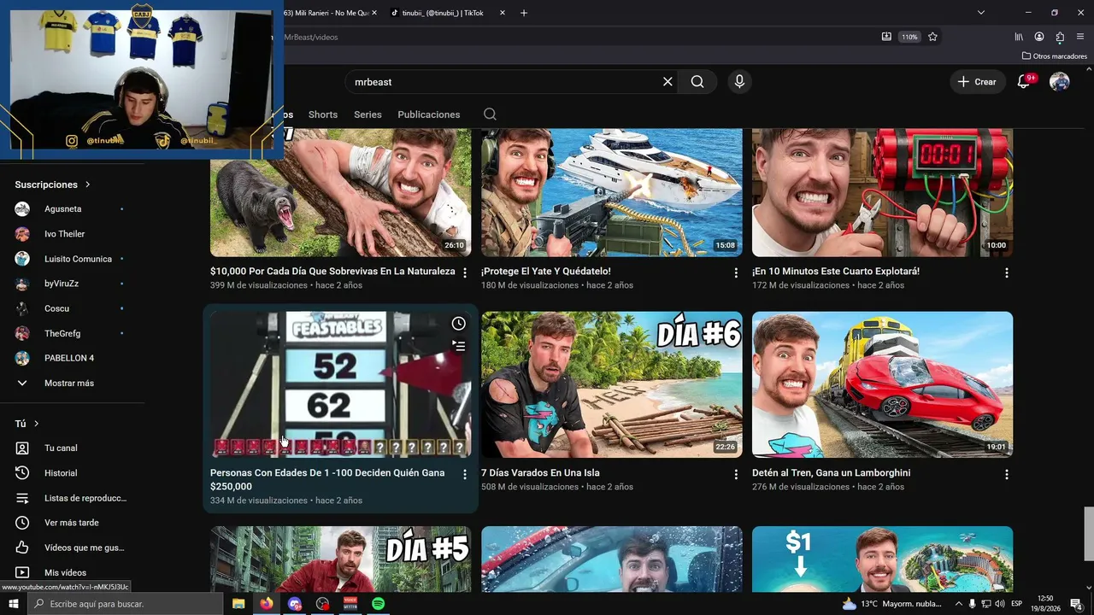Open more options for 7 Días Varados video
Image resolution: width=1094 pixels, height=615 pixels.
tap(736, 474)
